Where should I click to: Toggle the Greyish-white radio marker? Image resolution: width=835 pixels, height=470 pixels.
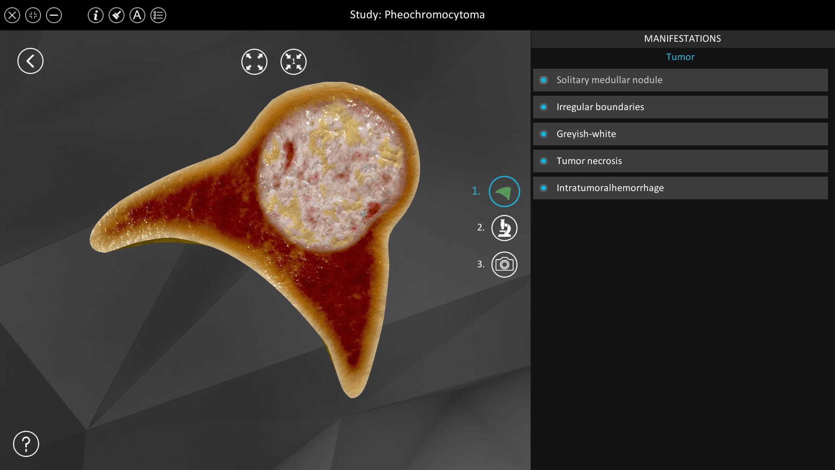tap(544, 134)
